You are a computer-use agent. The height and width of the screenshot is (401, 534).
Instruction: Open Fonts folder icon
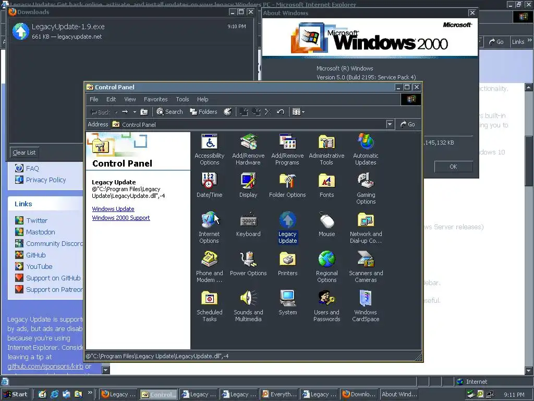[x=326, y=185]
